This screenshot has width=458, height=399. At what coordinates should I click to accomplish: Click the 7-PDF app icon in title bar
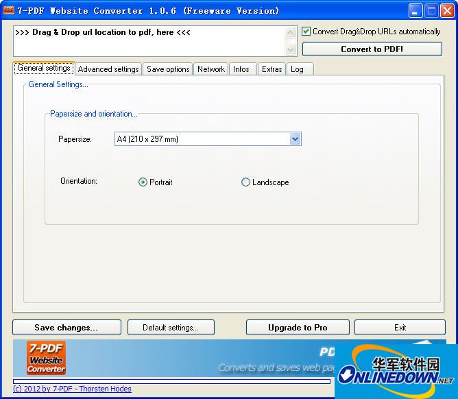[x=8, y=10]
